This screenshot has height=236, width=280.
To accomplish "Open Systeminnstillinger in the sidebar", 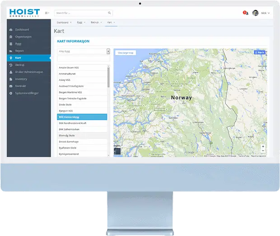I will (27, 93).
